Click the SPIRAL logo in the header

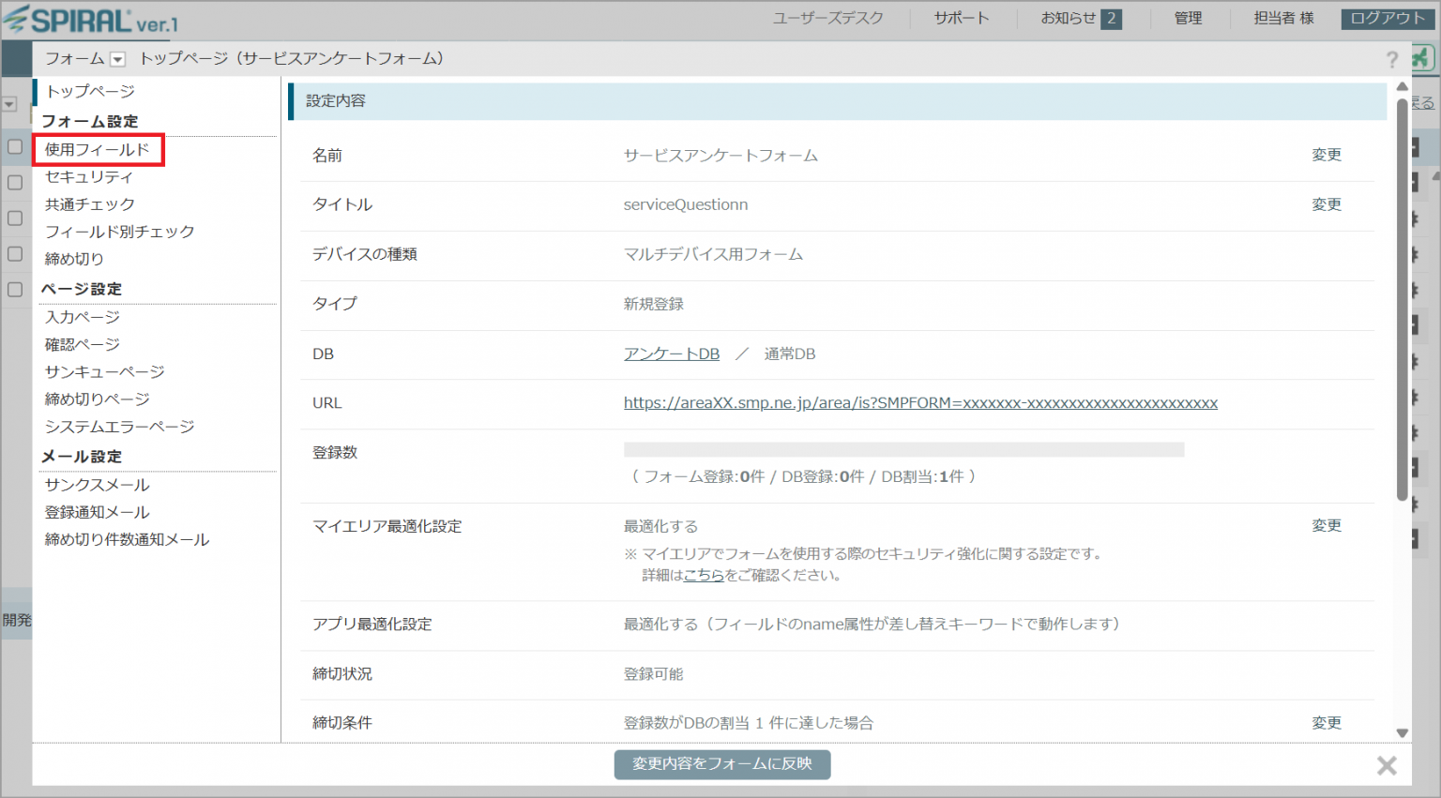click(x=90, y=20)
